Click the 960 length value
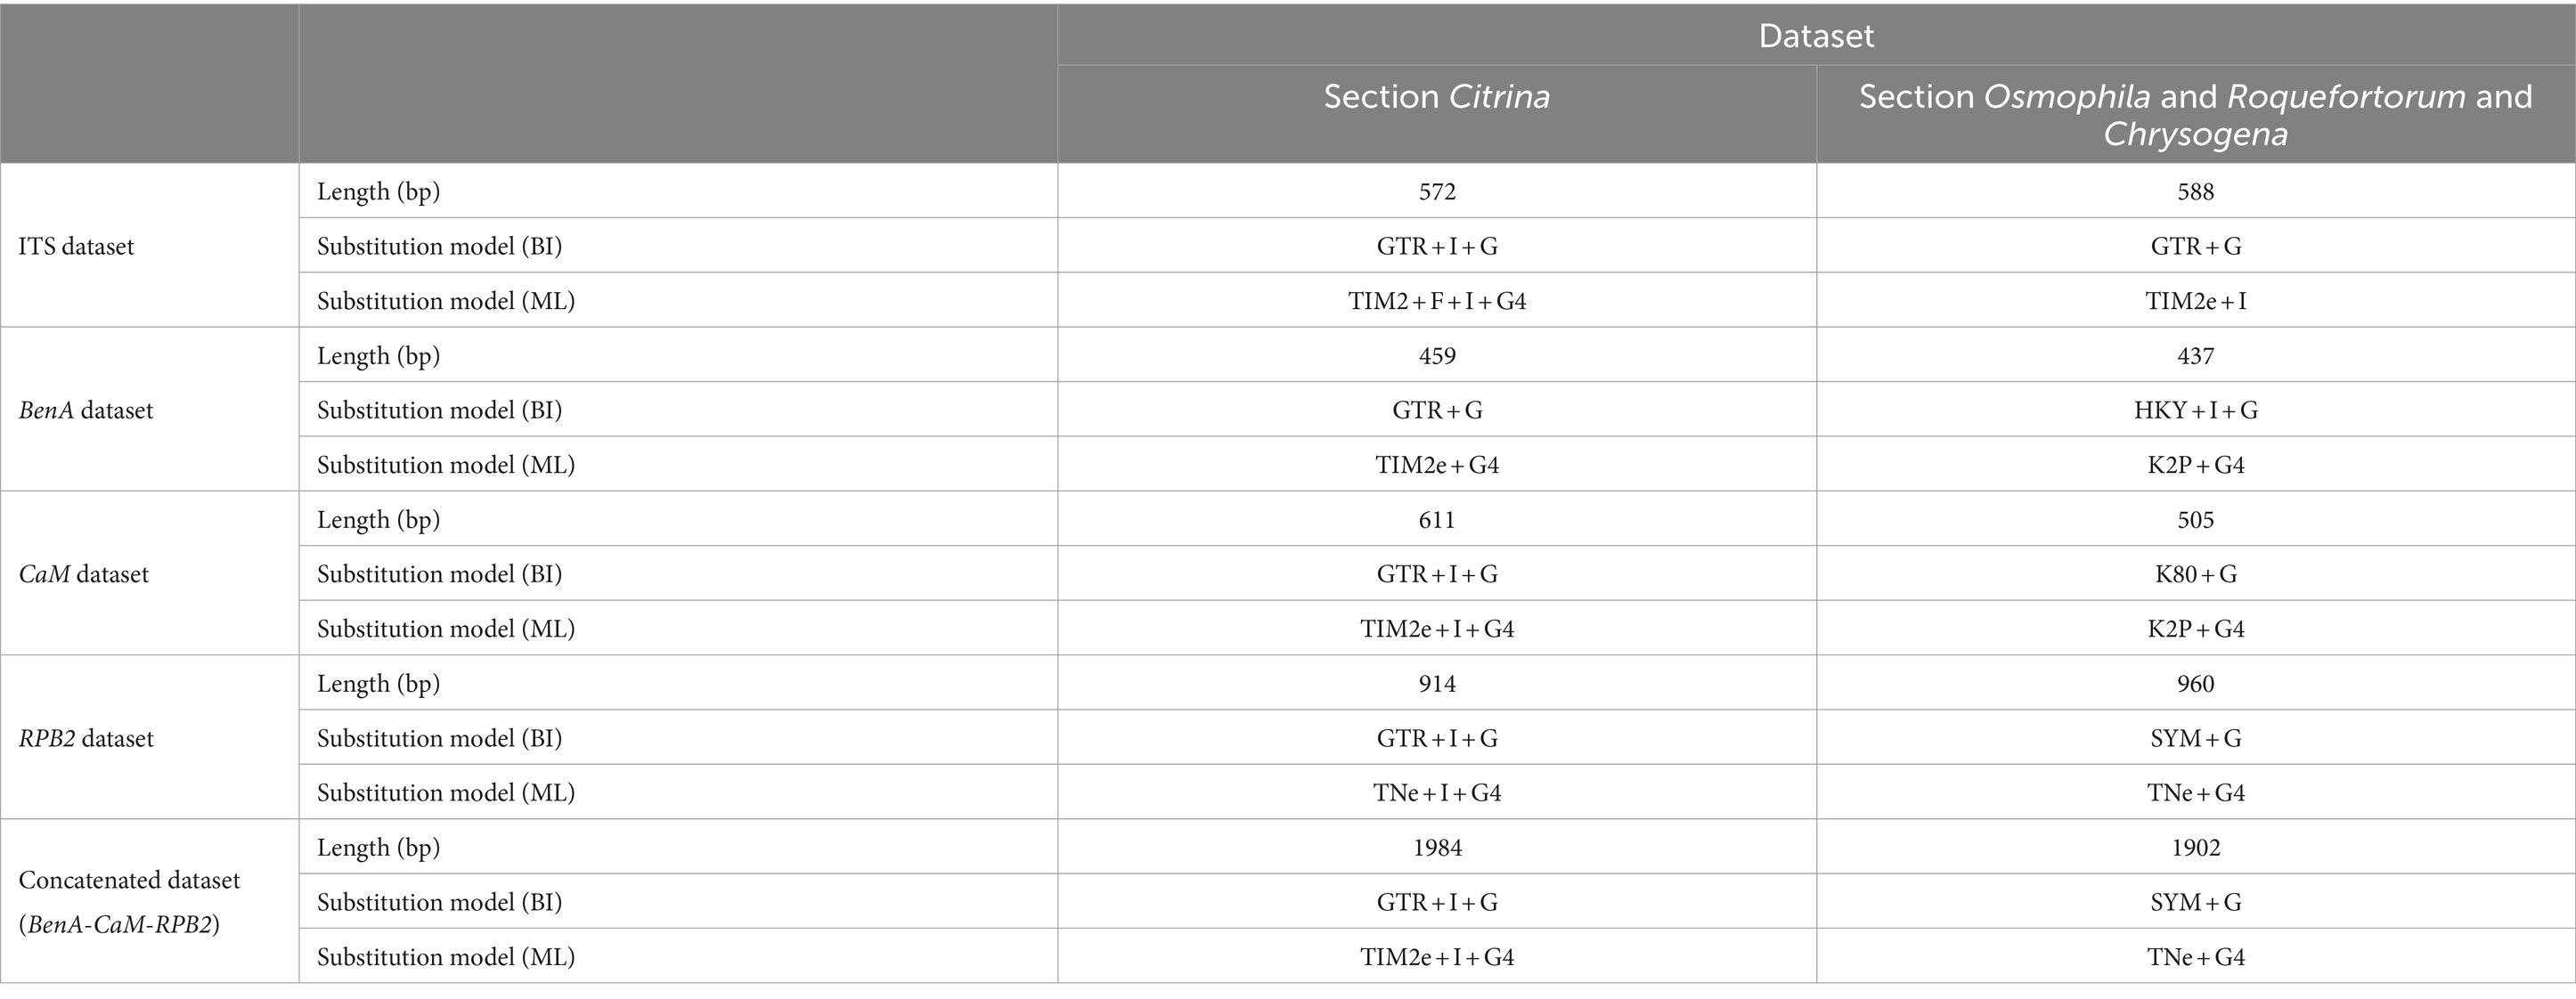 2195,684
